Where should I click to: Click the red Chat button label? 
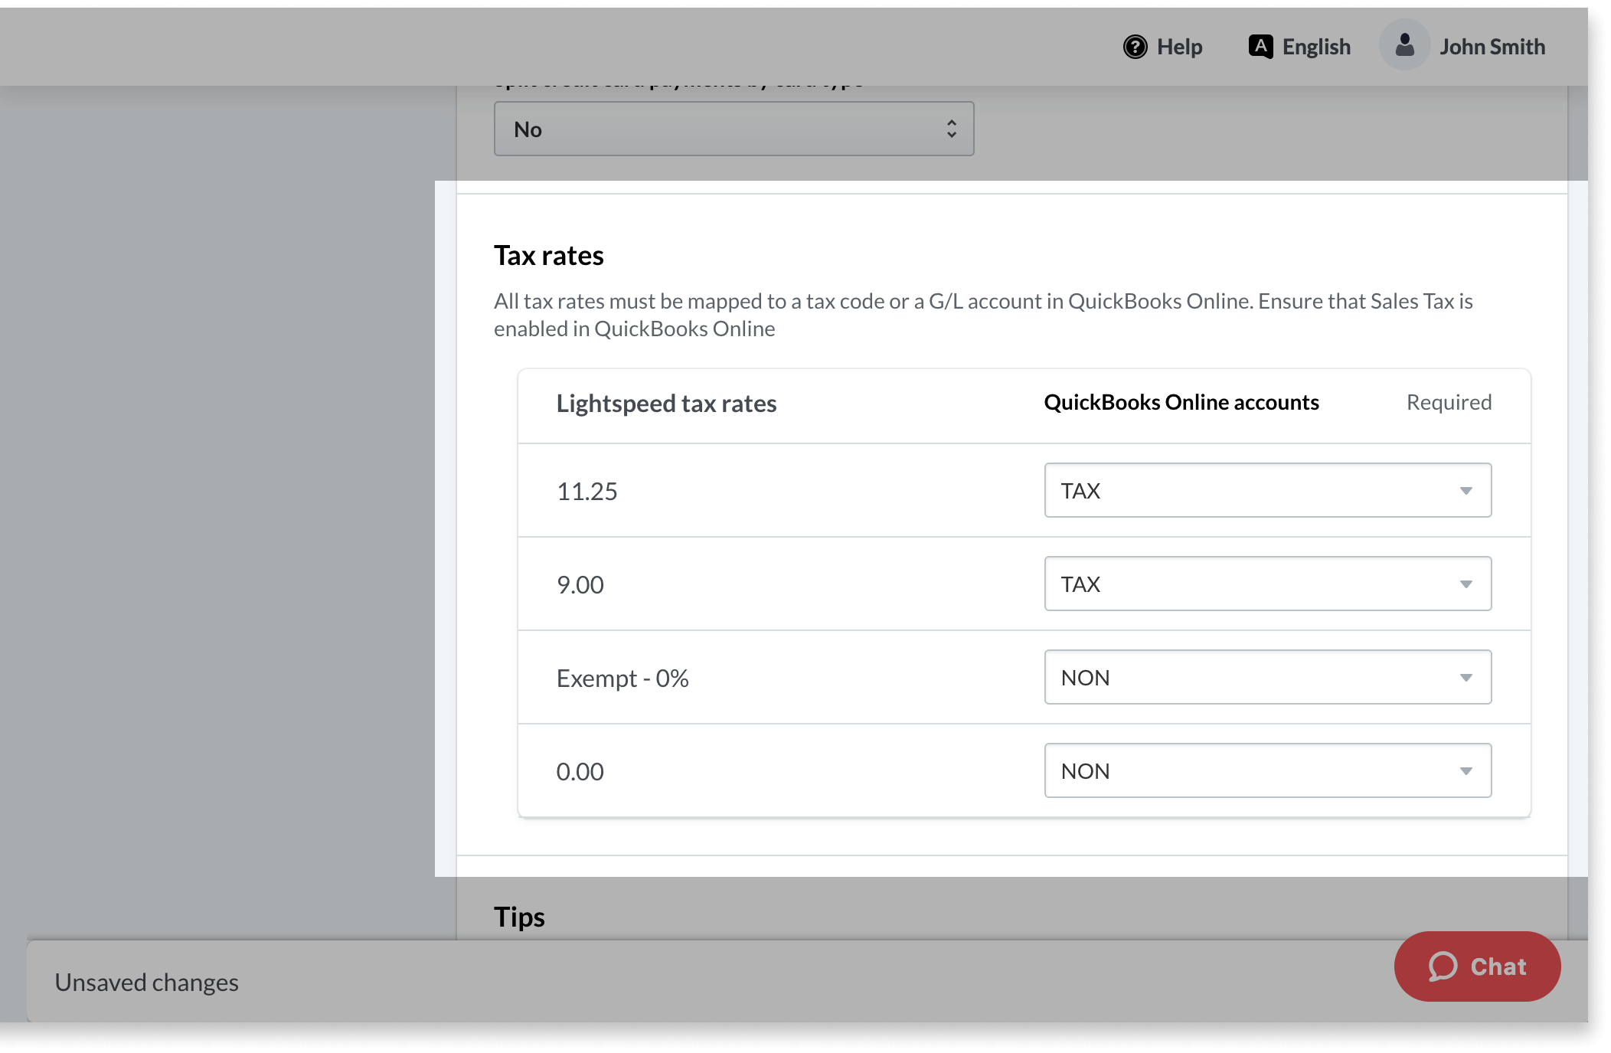coord(1498,966)
